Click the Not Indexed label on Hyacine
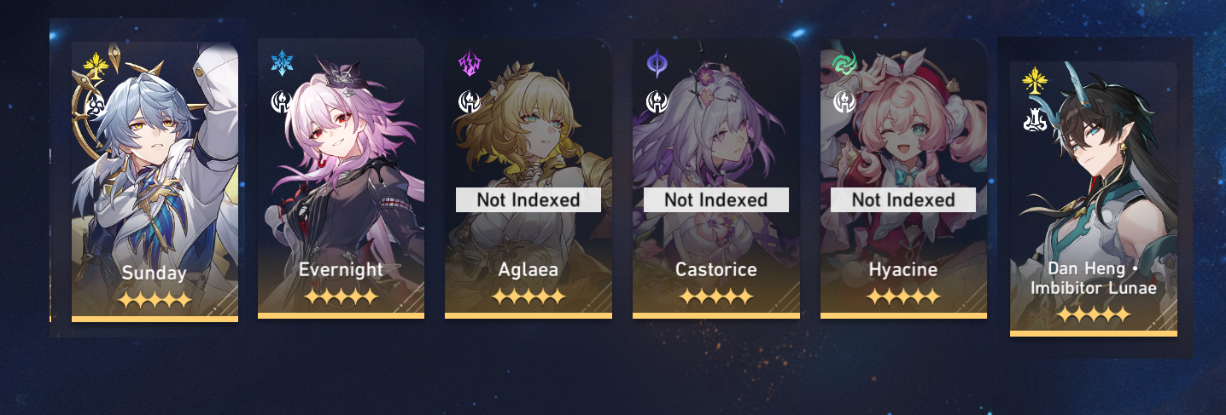The image size is (1226, 415). pyautogui.click(x=903, y=200)
